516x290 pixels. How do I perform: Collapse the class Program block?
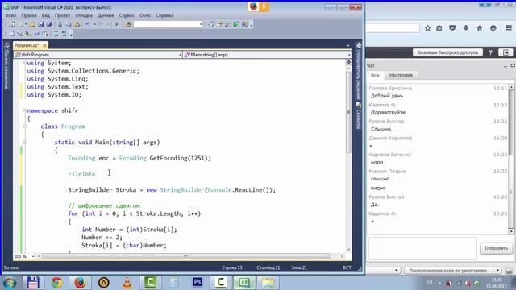click(x=24, y=126)
